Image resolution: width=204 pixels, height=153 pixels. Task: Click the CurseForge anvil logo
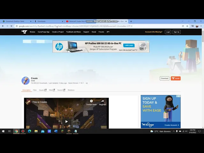click(x=24, y=32)
